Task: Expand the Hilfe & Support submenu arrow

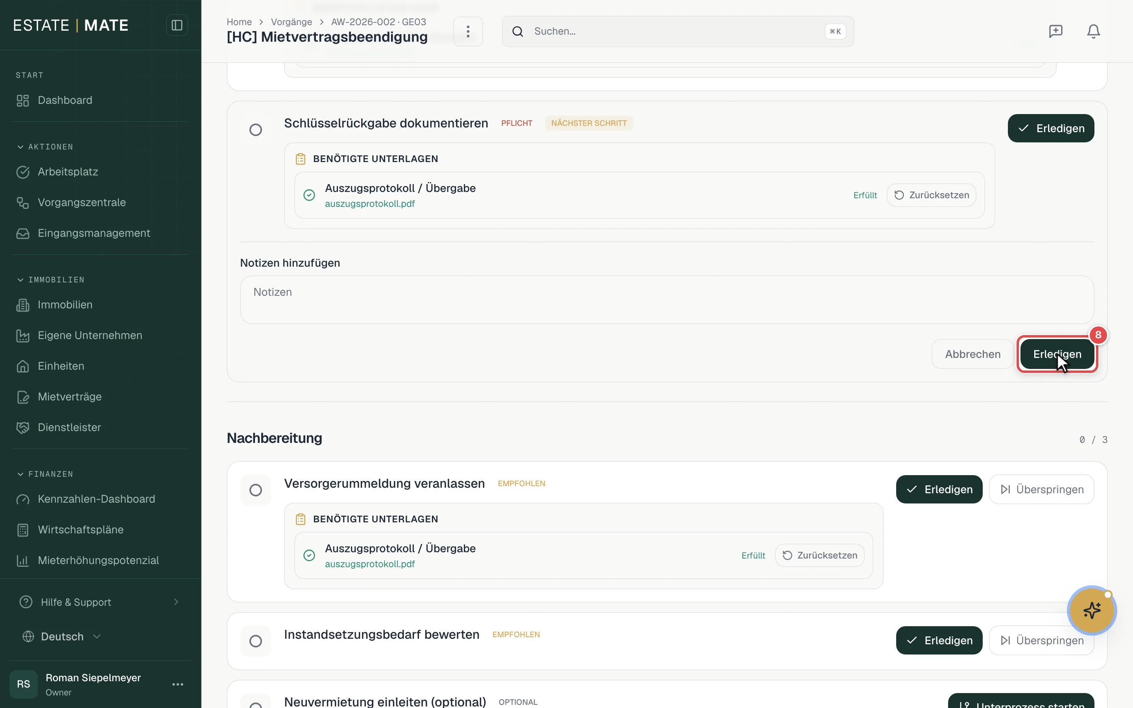Action: tap(177, 602)
